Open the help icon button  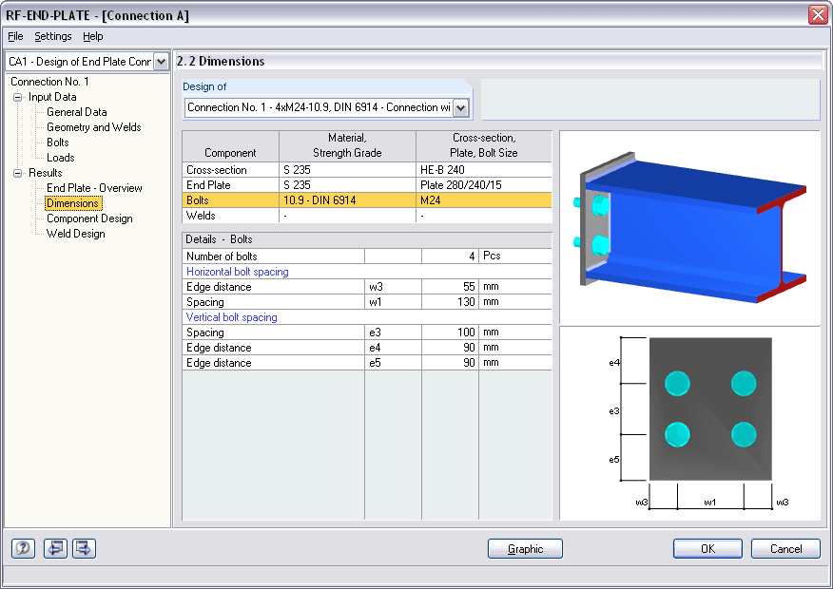tap(23, 548)
